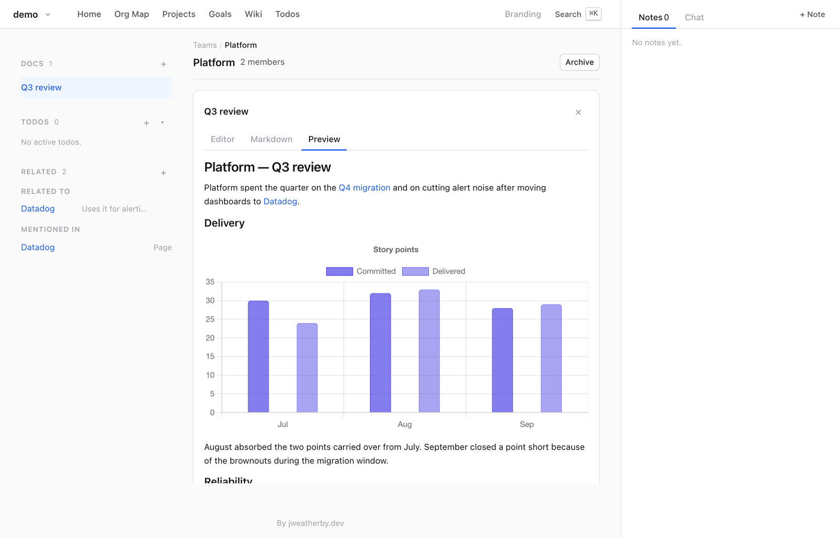The height and width of the screenshot is (537, 839).
Task: Open Projects in navigation bar
Action: tap(179, 14)
